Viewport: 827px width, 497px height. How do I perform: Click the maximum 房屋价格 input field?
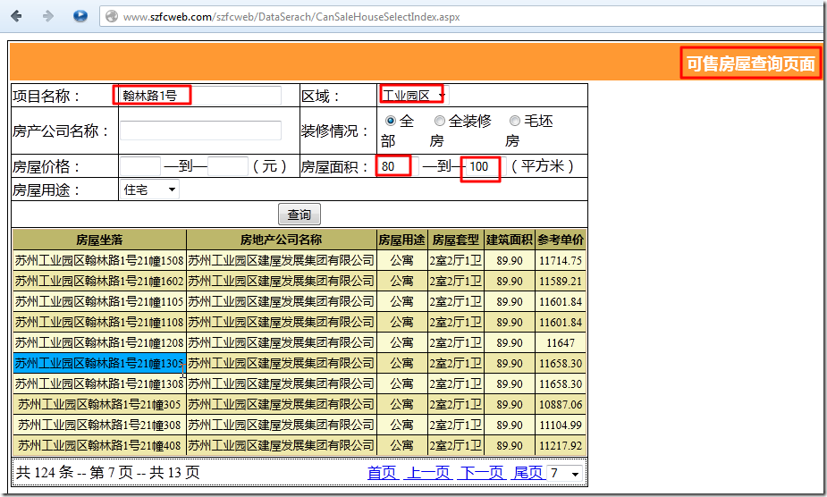coord(228,166)
